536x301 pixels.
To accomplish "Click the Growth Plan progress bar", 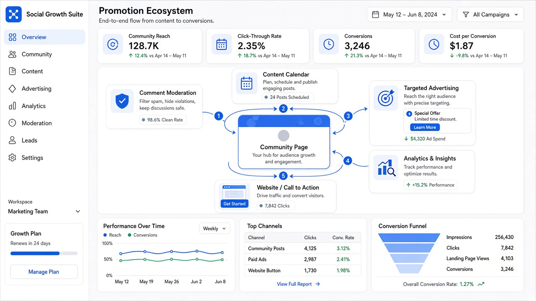I will (44, 253).
